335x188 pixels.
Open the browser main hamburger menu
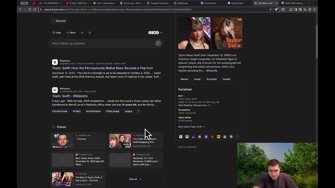[x=315, y=9]
